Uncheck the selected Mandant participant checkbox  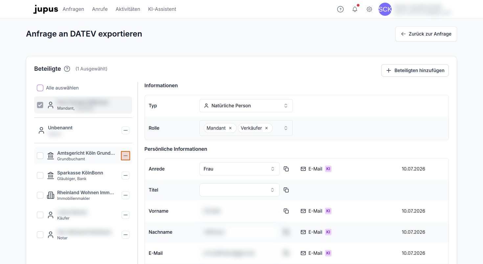click(x=40, y=105)
